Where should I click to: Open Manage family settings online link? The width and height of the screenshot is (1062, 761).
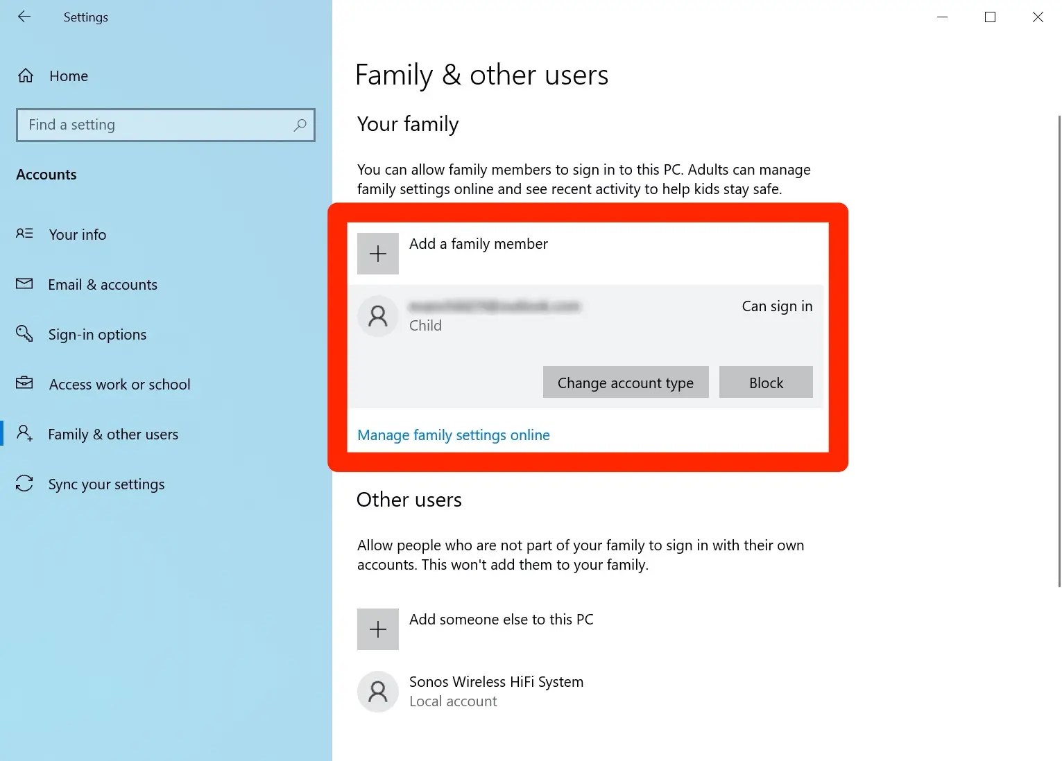(454, 435)
